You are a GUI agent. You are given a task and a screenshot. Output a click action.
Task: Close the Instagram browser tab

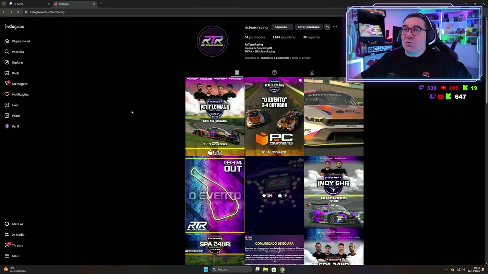(94, 4)
